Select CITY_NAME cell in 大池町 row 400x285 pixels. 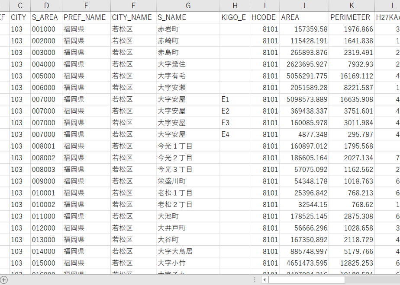[133, 216]
